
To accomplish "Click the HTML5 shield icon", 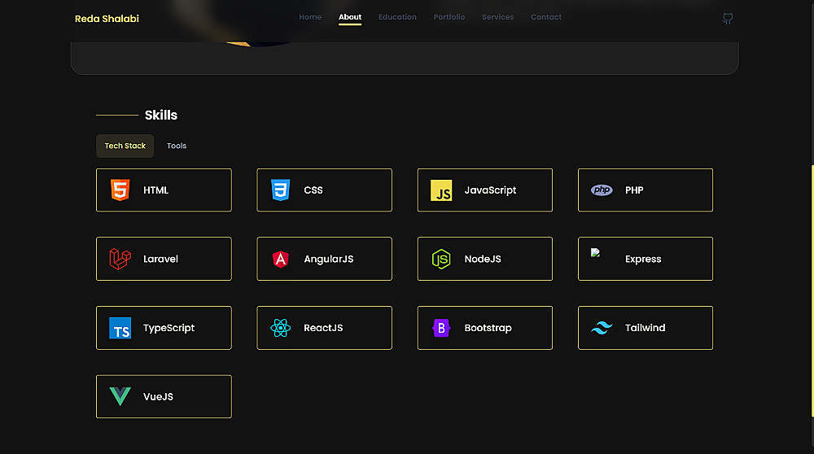I will pyautogui.click(x=120, y=190).
